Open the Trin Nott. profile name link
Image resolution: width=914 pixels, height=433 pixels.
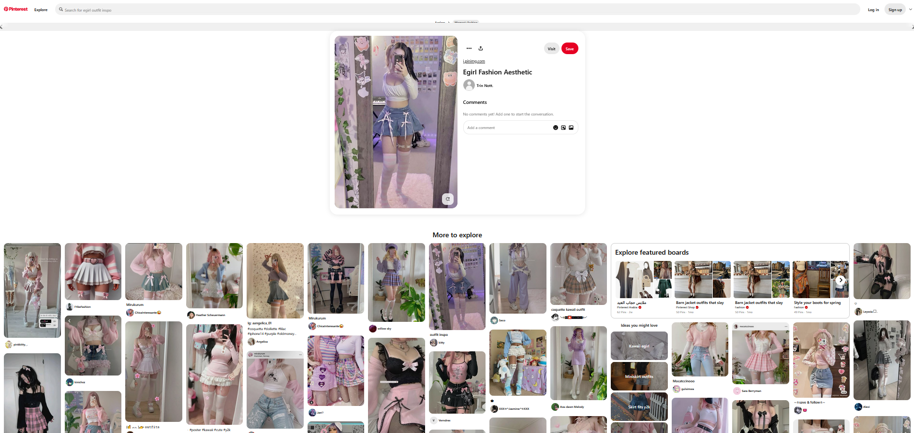485,86
